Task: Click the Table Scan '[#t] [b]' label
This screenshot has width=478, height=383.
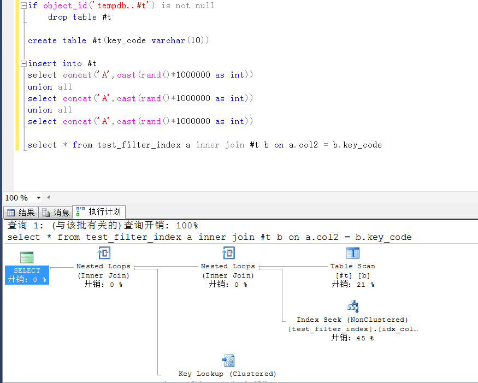Action: click(352, 275)
